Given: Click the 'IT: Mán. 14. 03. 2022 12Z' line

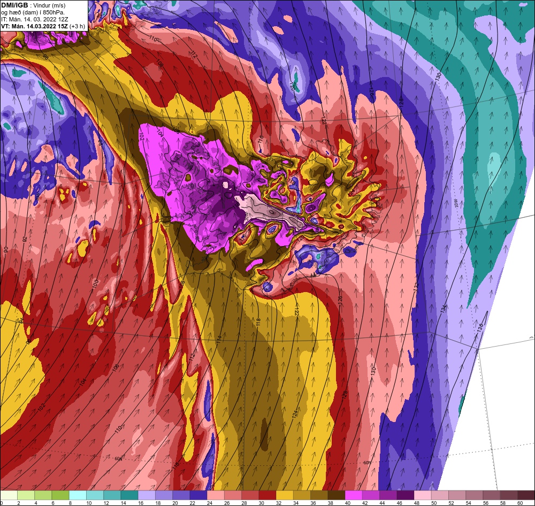Looking at the screenshot, I should pos(34,19).
